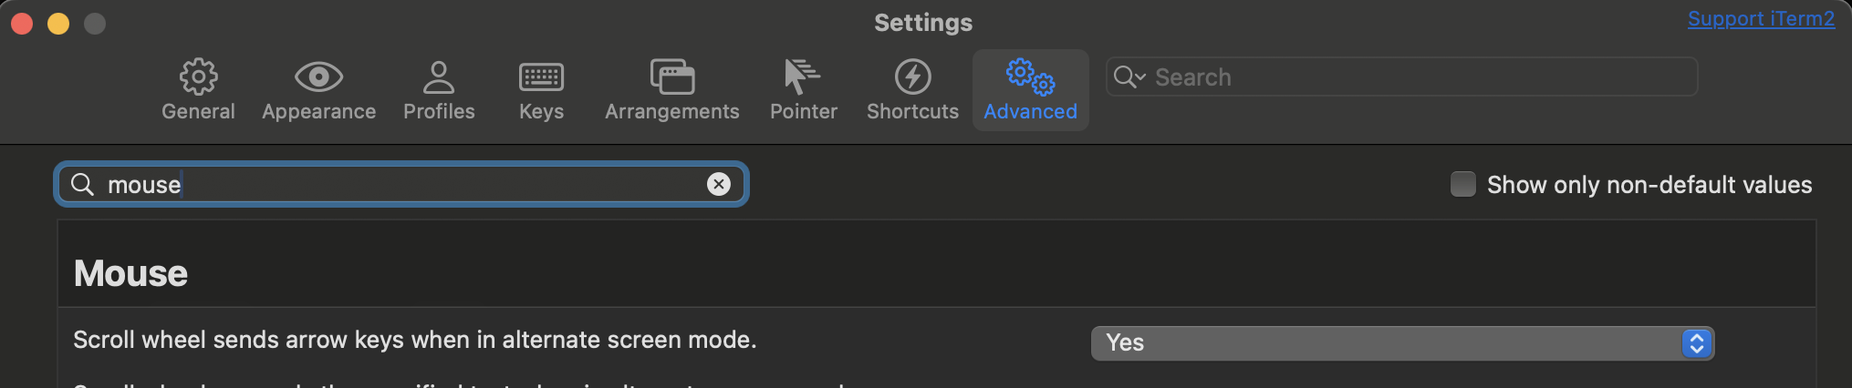Screen dimensions: 1852x388
Task: Open the Arrangements windows icon
Action: pyautogui.click(x=672, y=77)
